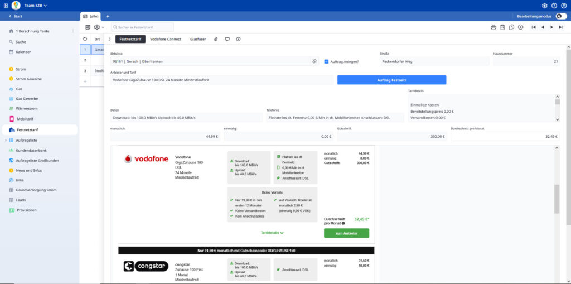
Task: Open the Gas table
Action: tap(19, 89)
